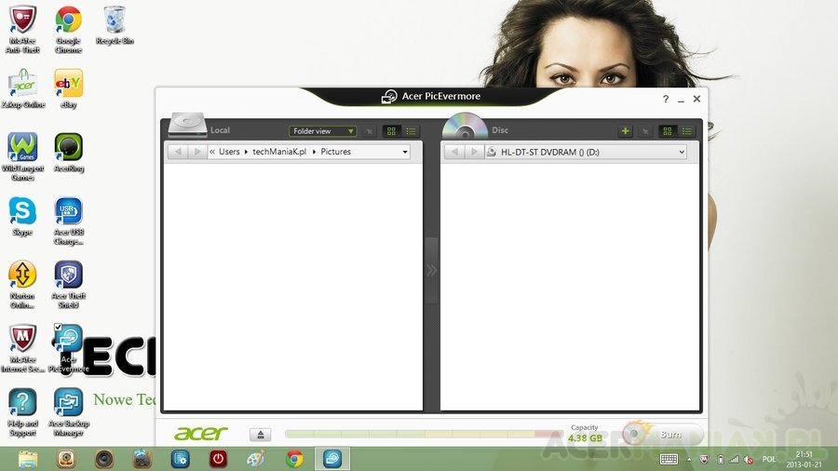
Task: Open WildTangent Games shortcut
Action: pos(22,157)
